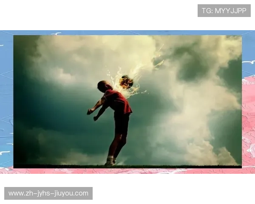Click the flaming soccer ball
Screen dimensions: 255x204
126,82
